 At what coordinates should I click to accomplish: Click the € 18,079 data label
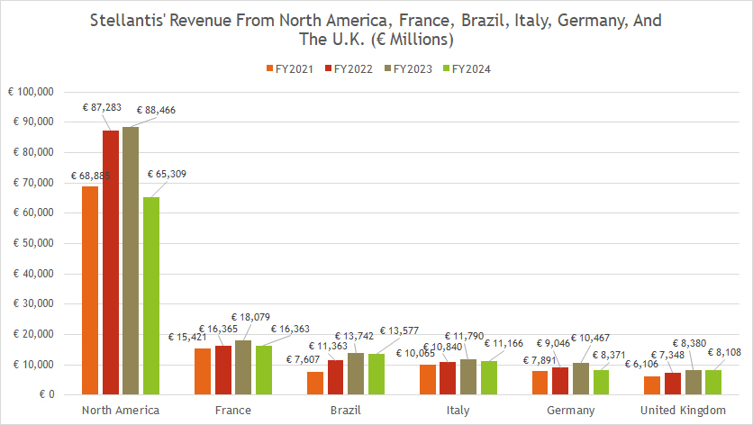(x=250, y=318)
